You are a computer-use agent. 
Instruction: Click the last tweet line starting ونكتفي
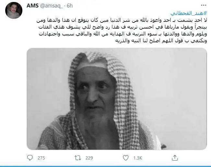click(161, 41)
